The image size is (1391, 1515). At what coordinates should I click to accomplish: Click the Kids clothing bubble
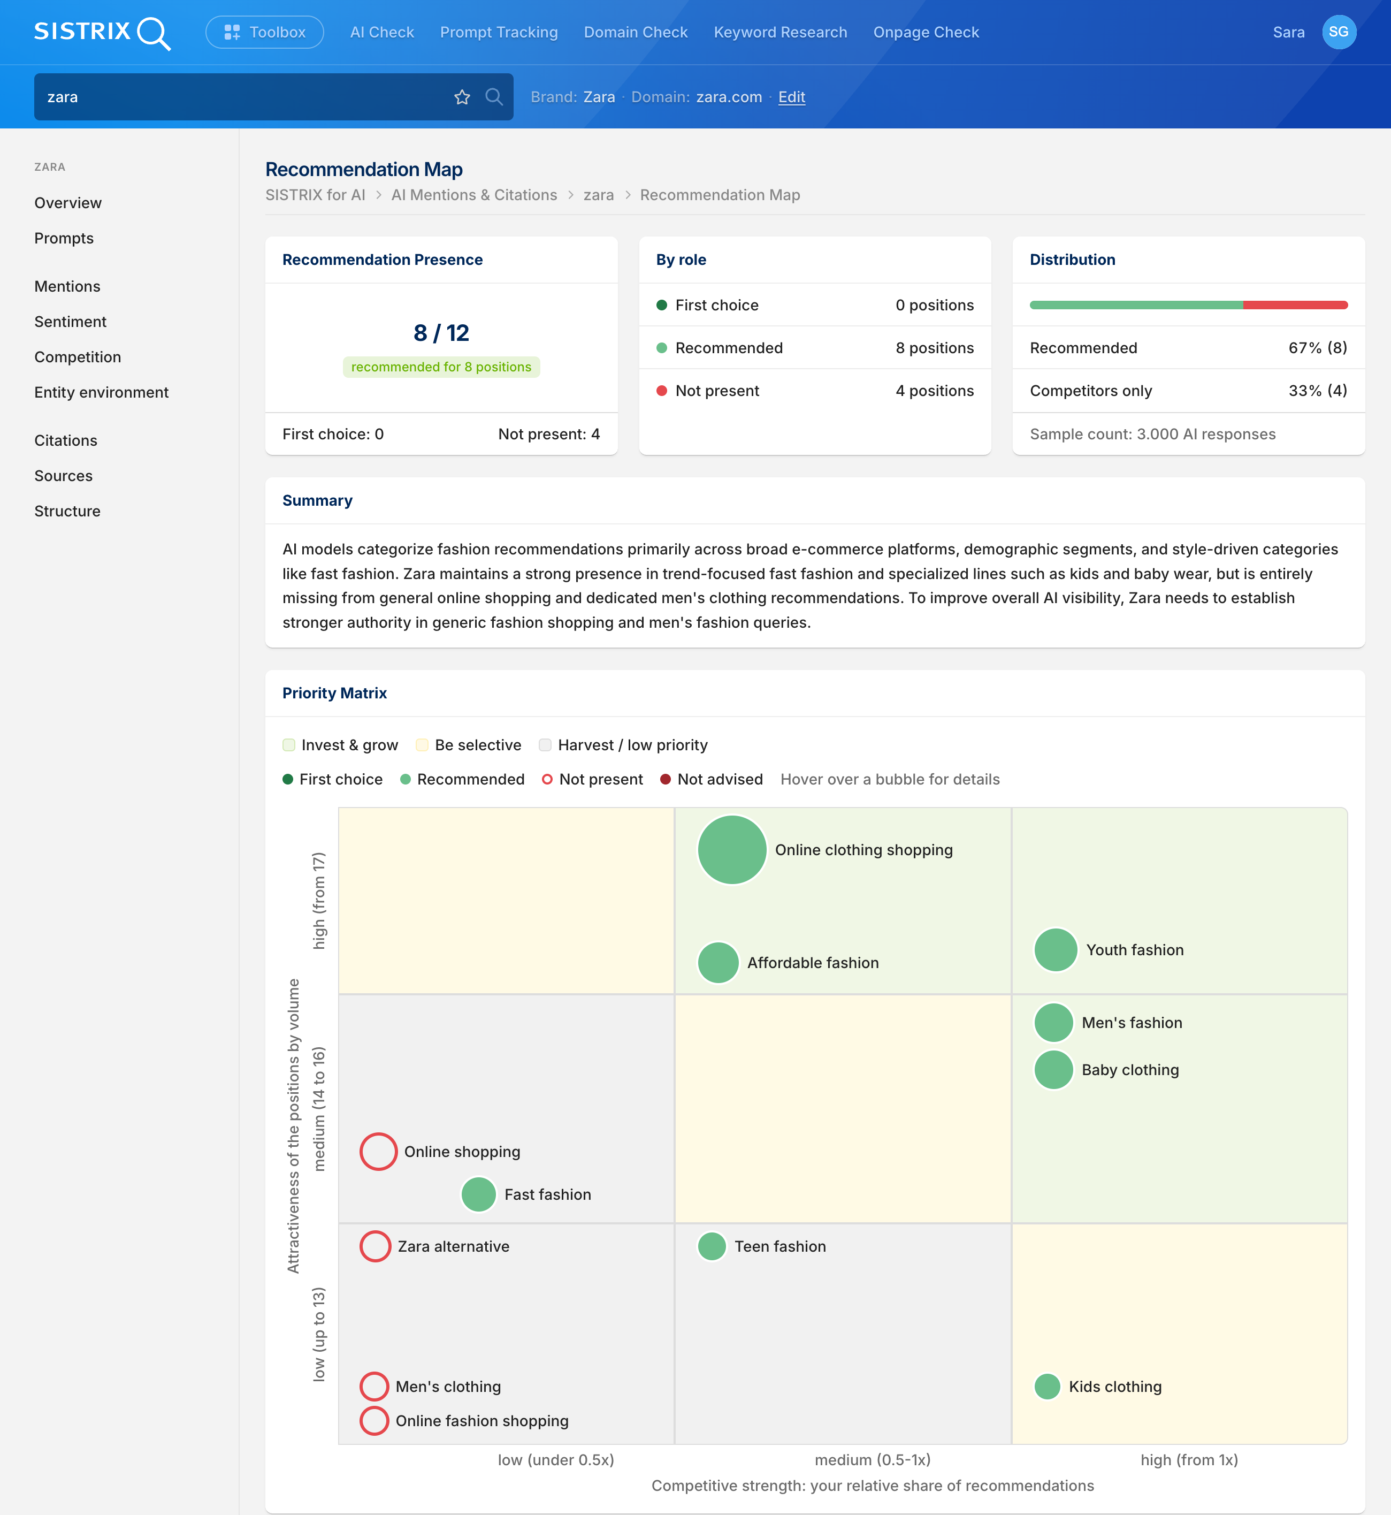pyautogui.click(x=1047, y=1387)
